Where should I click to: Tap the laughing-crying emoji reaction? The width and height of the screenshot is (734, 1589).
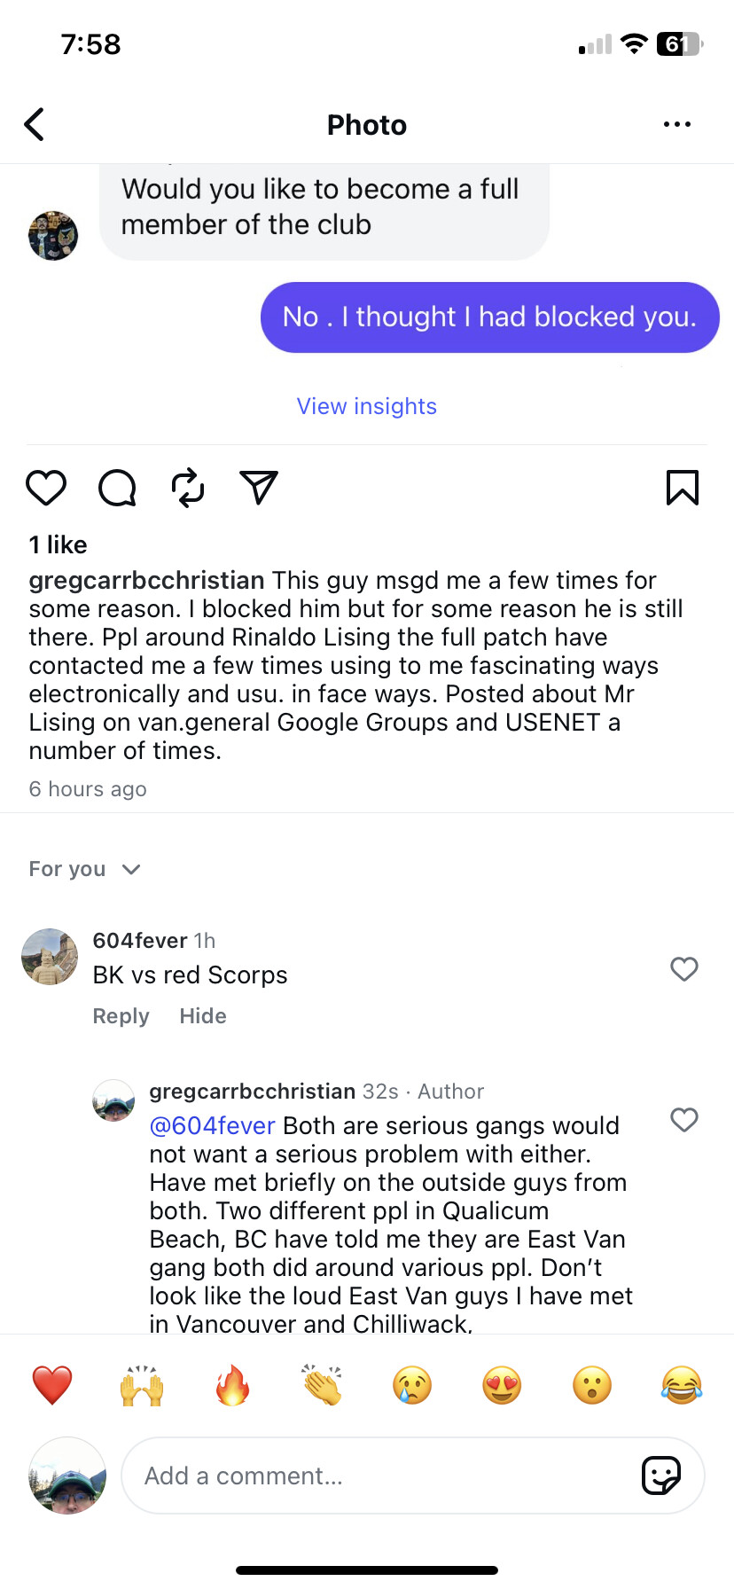tap(682, 1385)
